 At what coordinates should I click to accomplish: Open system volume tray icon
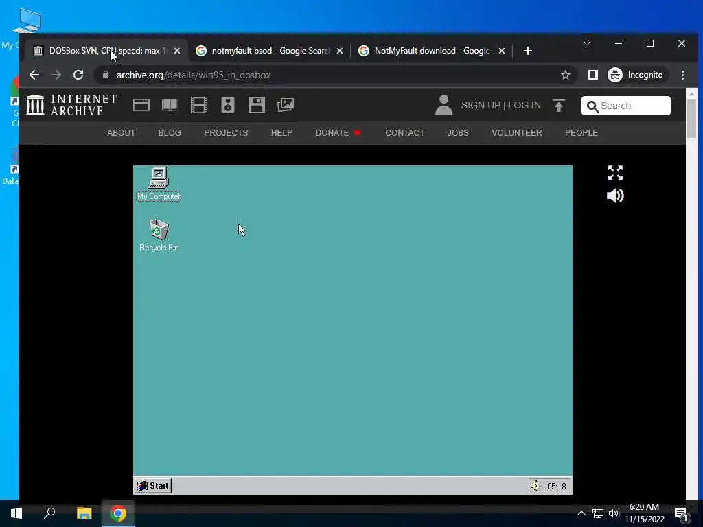click(614, 513)
